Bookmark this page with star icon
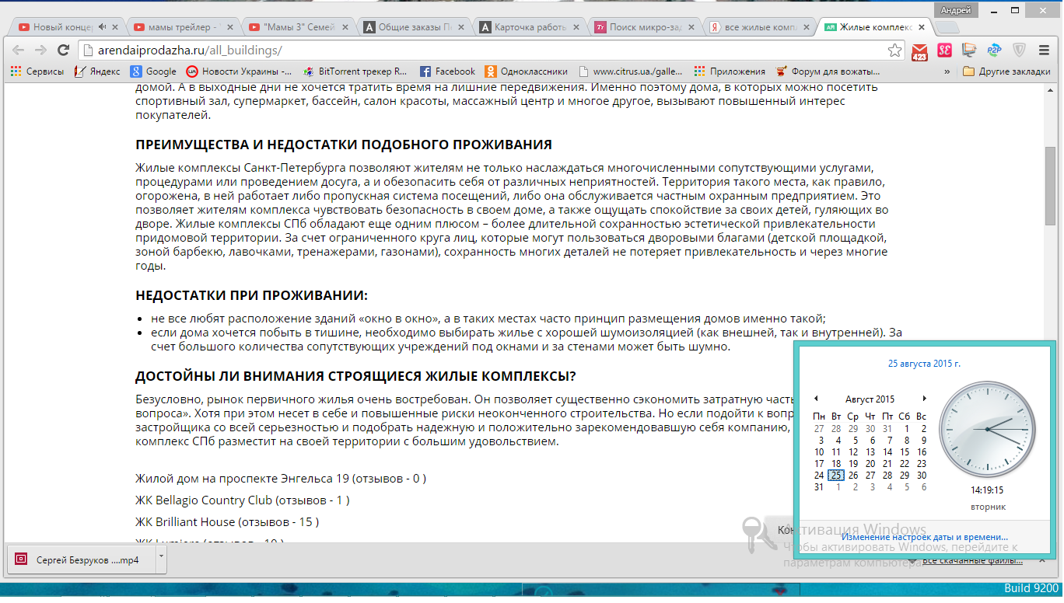The height and width of the screenshot is (603, 1064). coord(895,51)
